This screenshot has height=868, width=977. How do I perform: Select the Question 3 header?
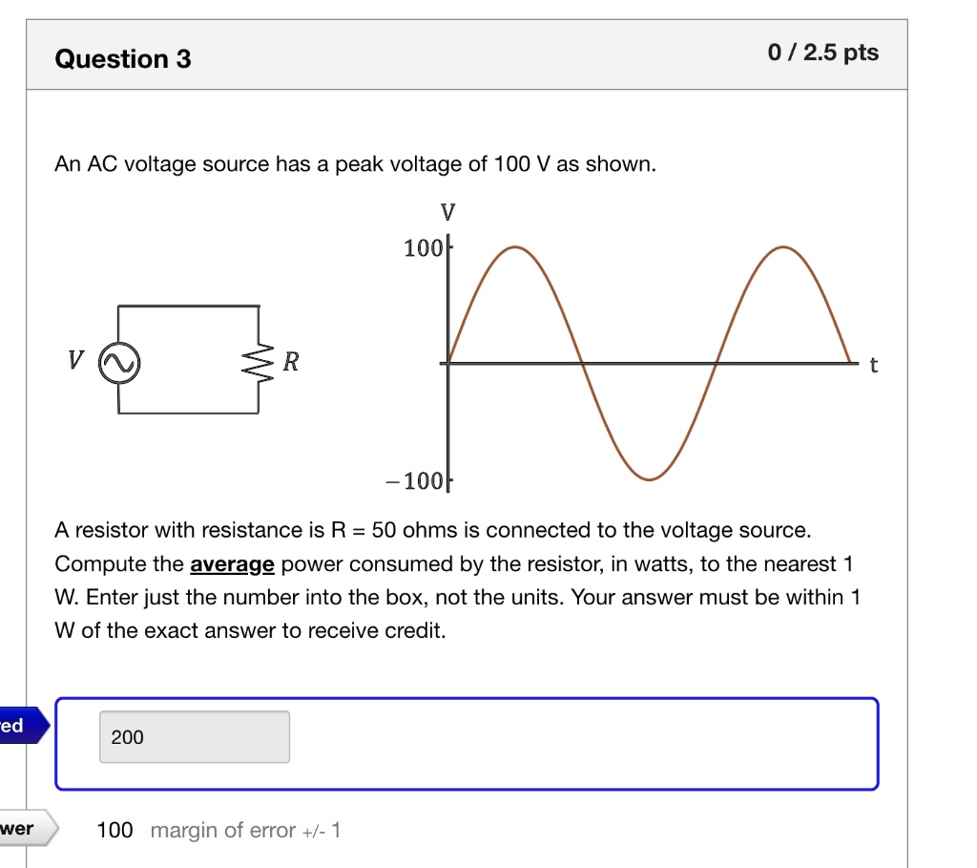[122, 58]
